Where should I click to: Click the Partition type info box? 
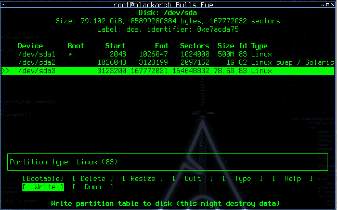pyautogui.click(x=168, y=162)
